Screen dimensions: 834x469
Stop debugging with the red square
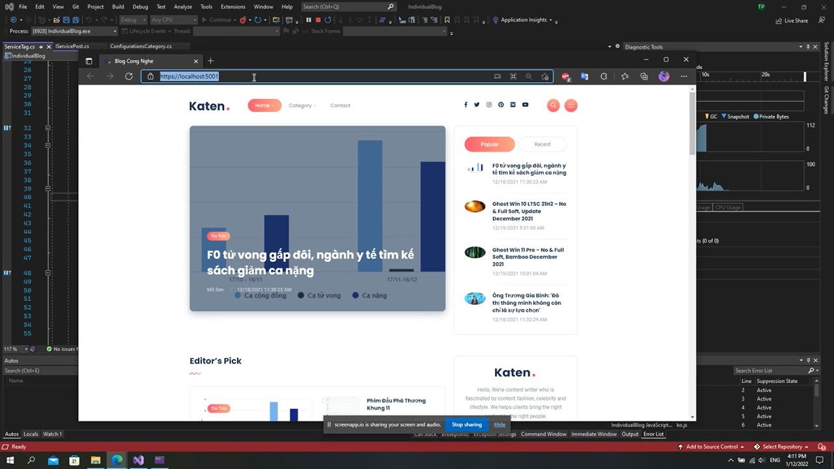318,20
